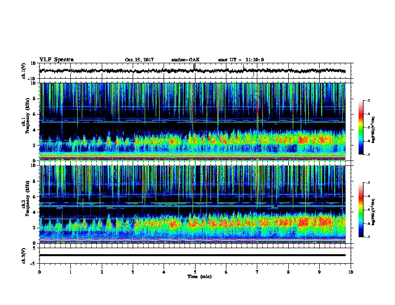Viewport: 395px width, 305px height.
Task: Click the "Time (min)" x-axis label
Action: coord(199,277)
